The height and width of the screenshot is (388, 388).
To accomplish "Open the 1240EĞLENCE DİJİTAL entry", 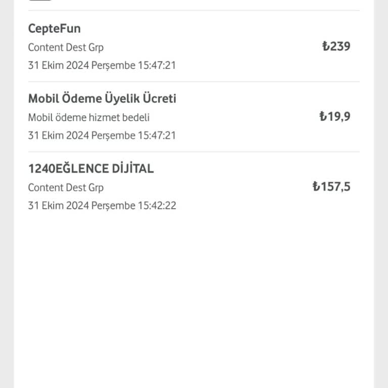I will point(91,169).
